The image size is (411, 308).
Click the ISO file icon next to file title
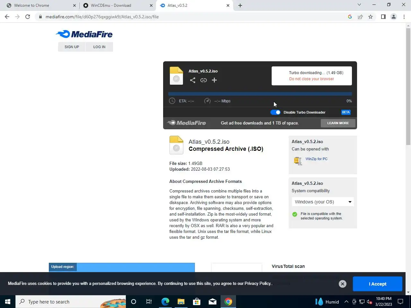click(176, 145)
